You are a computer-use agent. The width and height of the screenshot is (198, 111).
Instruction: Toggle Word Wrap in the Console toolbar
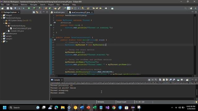pos(167,80)
